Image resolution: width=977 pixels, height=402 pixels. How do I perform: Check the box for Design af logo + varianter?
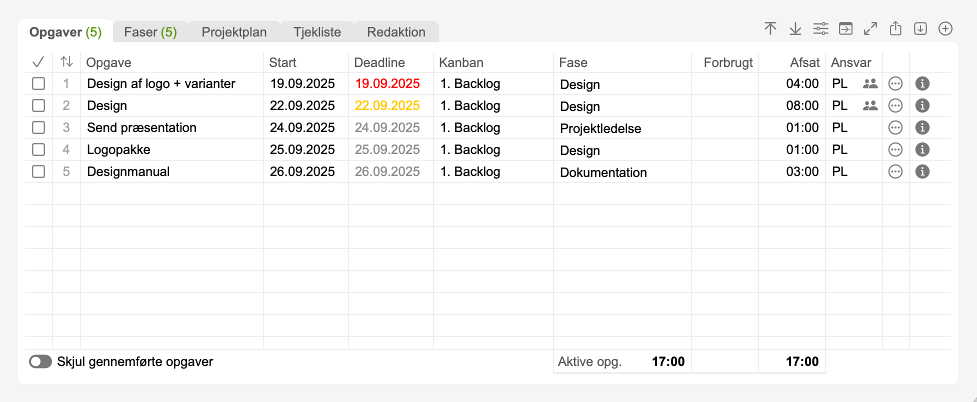(x=38, y=83)
